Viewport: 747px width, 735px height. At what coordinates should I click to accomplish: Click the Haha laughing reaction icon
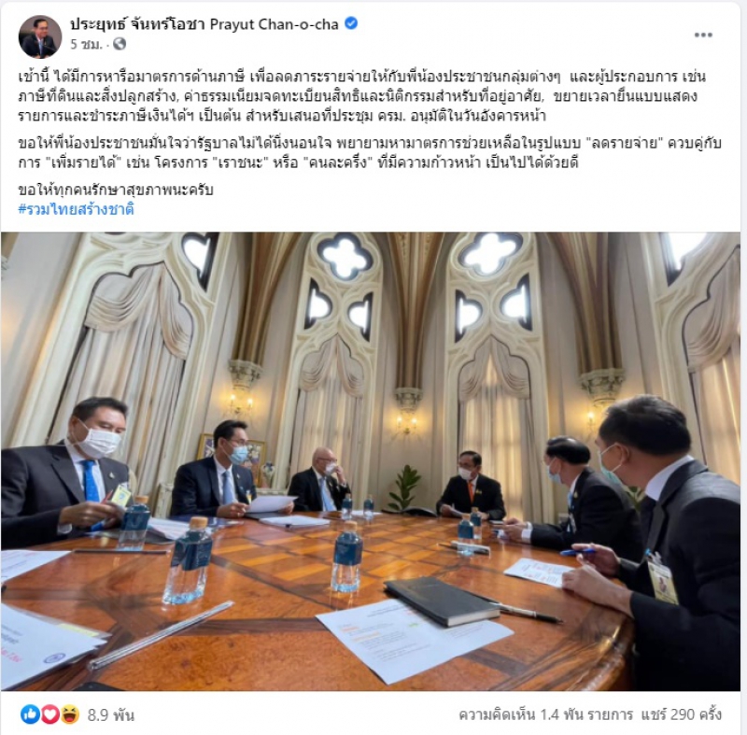[x=70, y=714]
